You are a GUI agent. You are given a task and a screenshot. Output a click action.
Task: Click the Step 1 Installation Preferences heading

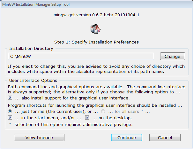(x=96, y=42)
